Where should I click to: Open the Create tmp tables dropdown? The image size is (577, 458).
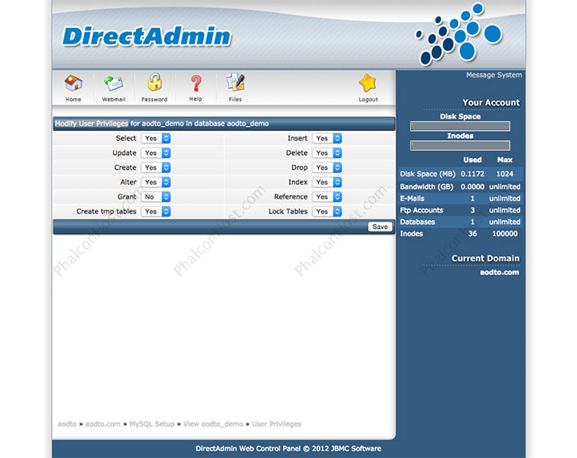tap(156, 212)
